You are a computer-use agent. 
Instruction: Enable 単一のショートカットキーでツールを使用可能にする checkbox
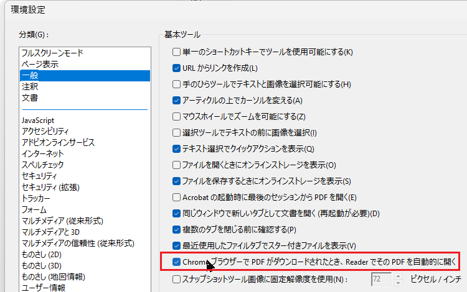177,52
